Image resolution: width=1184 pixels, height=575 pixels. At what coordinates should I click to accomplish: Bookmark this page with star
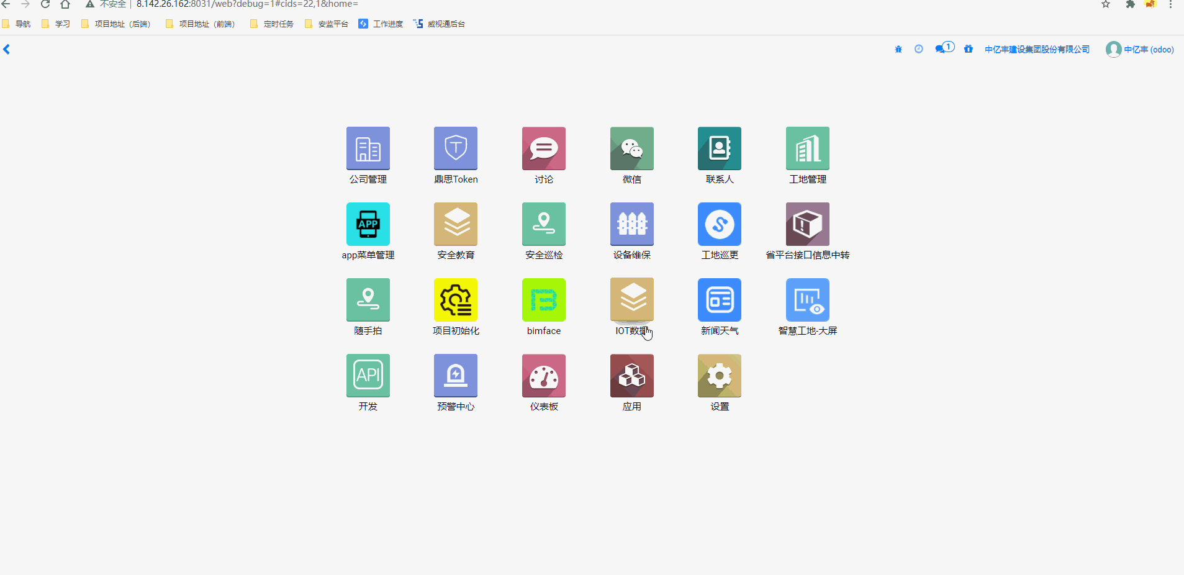(x=1106, y=4)
